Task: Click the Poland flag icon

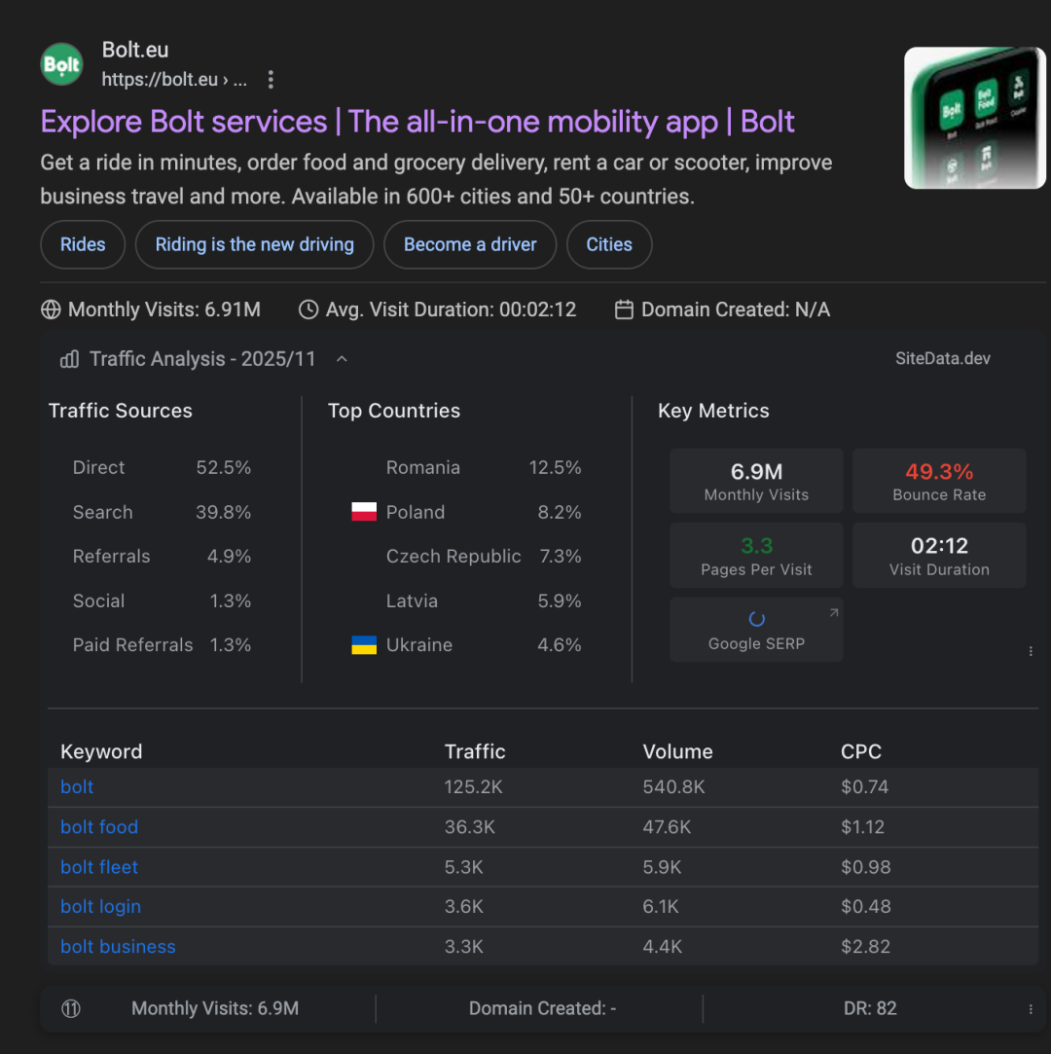Action: (x=364, y=512)
